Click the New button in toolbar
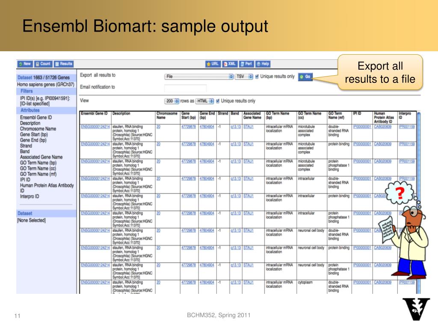438x328 pixels. click(25, 64)
